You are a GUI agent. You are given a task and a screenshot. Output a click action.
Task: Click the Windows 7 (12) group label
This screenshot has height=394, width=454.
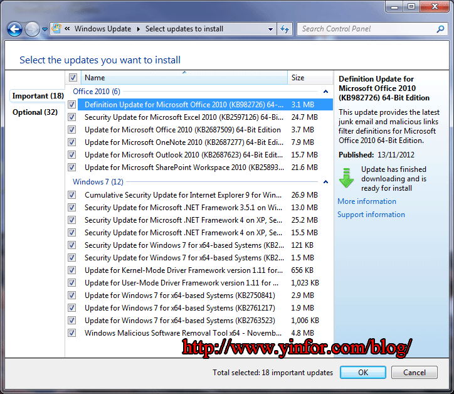[x=98, y=182]
